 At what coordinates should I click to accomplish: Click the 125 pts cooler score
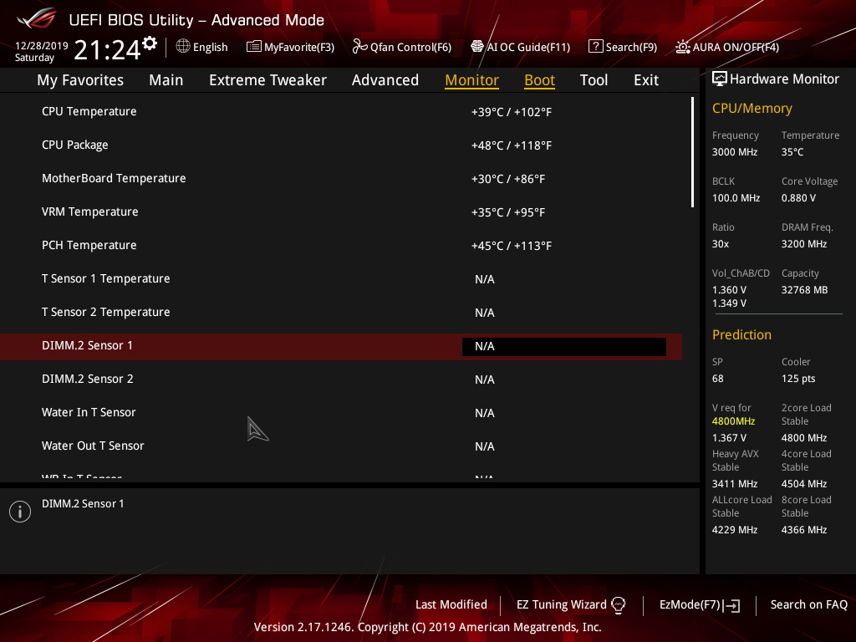coord(798,379)
